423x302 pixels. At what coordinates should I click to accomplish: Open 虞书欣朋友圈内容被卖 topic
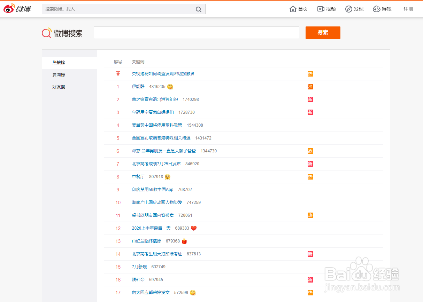153,215
